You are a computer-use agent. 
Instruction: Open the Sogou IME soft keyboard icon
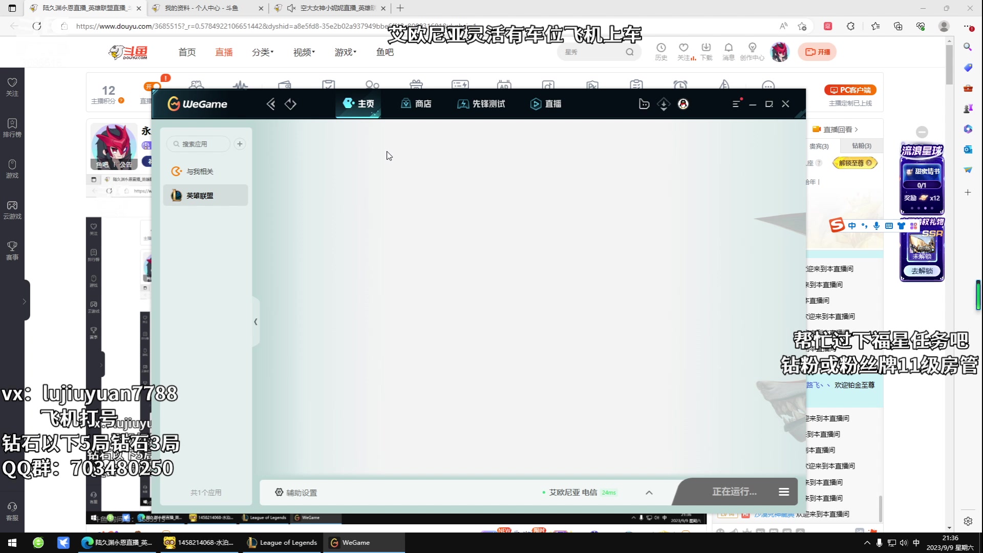pos(889,226)
